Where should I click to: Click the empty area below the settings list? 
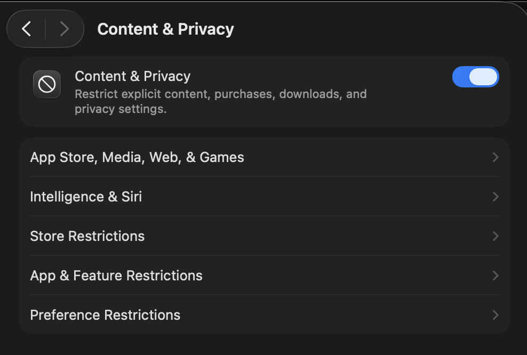[265, 344]
